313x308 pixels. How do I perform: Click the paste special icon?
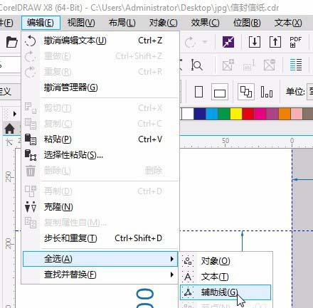point(31,155)
